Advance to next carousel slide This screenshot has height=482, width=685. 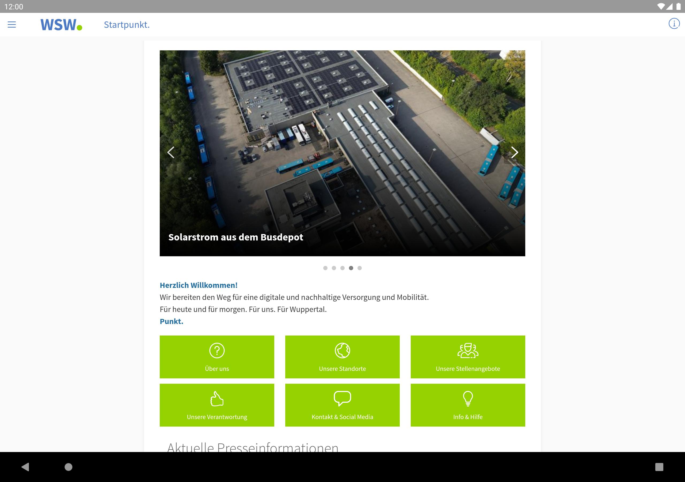(x=514, y=153)
